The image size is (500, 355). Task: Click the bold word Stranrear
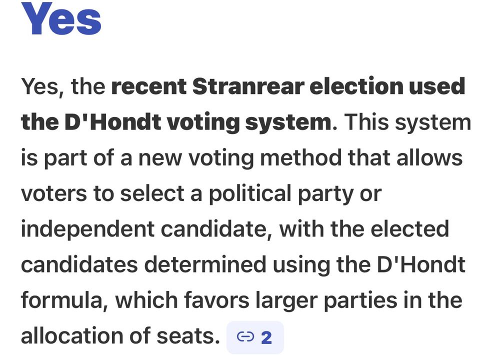(248, 86)
